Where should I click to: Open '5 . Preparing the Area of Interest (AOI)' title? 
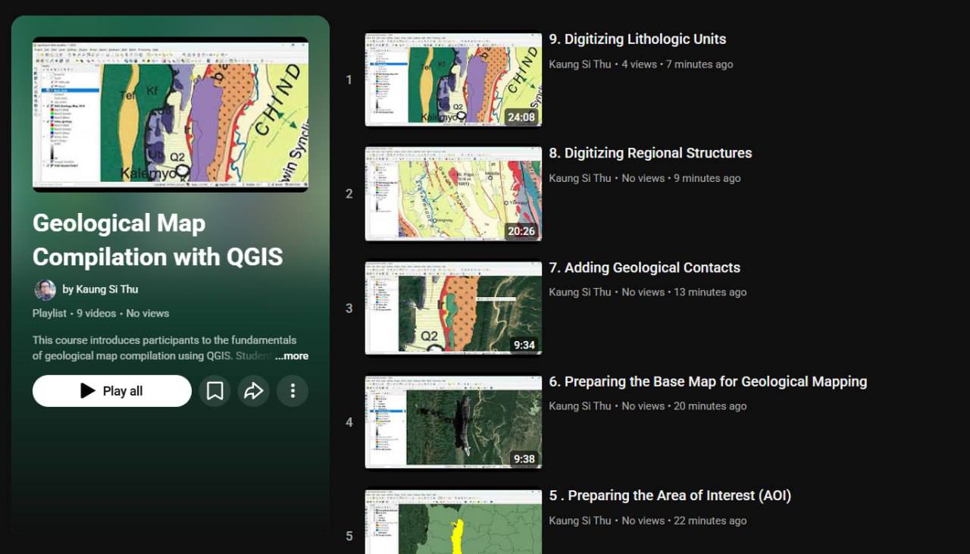(x=670, y=496)
